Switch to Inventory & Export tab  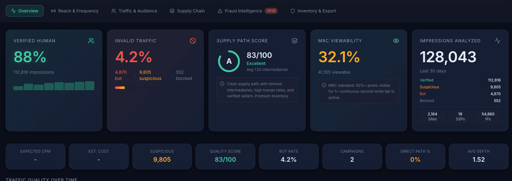coord(313,11)
